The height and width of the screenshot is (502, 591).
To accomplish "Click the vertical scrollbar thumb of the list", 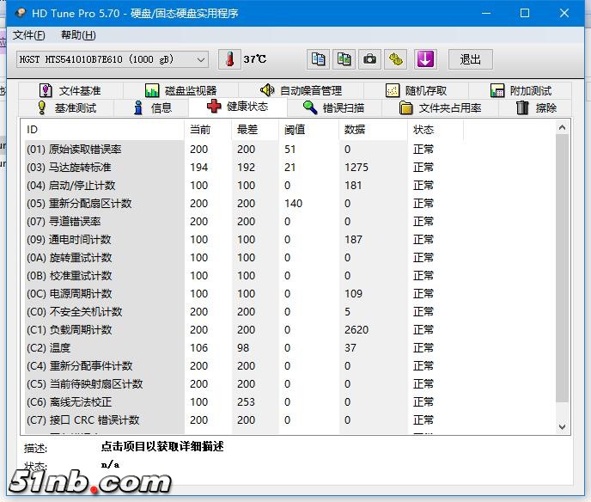I will point(562,268).
